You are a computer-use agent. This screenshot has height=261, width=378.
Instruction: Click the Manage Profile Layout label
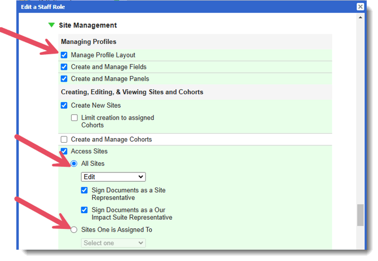coord(103,55)
